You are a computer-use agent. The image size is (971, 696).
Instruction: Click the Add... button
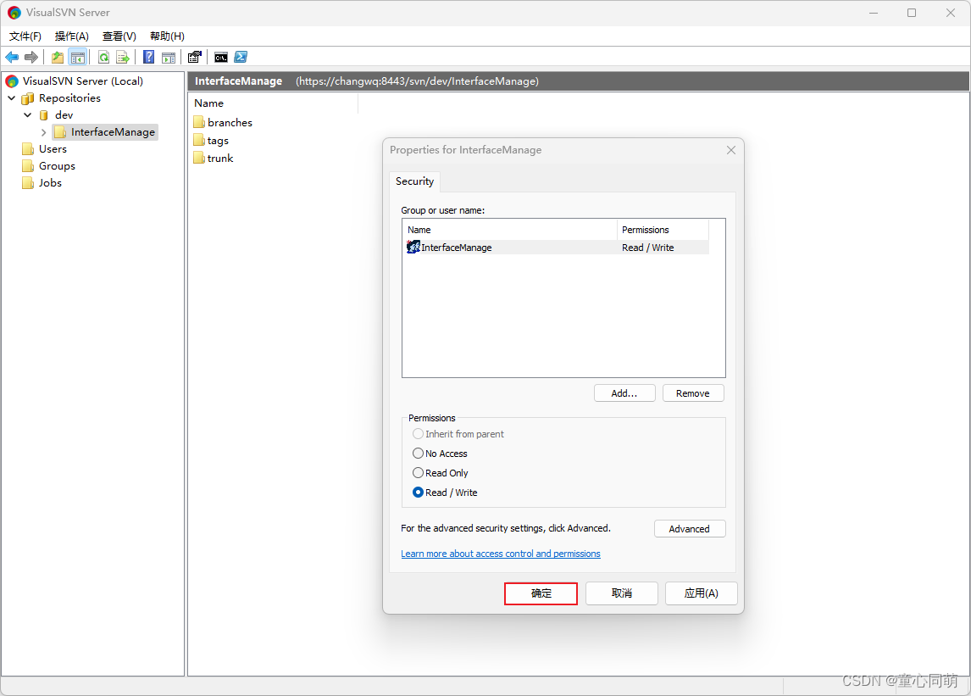(x=624, y=393)
